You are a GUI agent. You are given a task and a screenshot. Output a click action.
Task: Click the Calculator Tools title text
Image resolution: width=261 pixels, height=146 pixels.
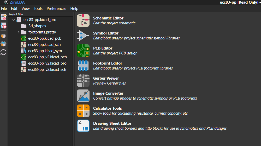pyautogui.click(x=107, y=108)
